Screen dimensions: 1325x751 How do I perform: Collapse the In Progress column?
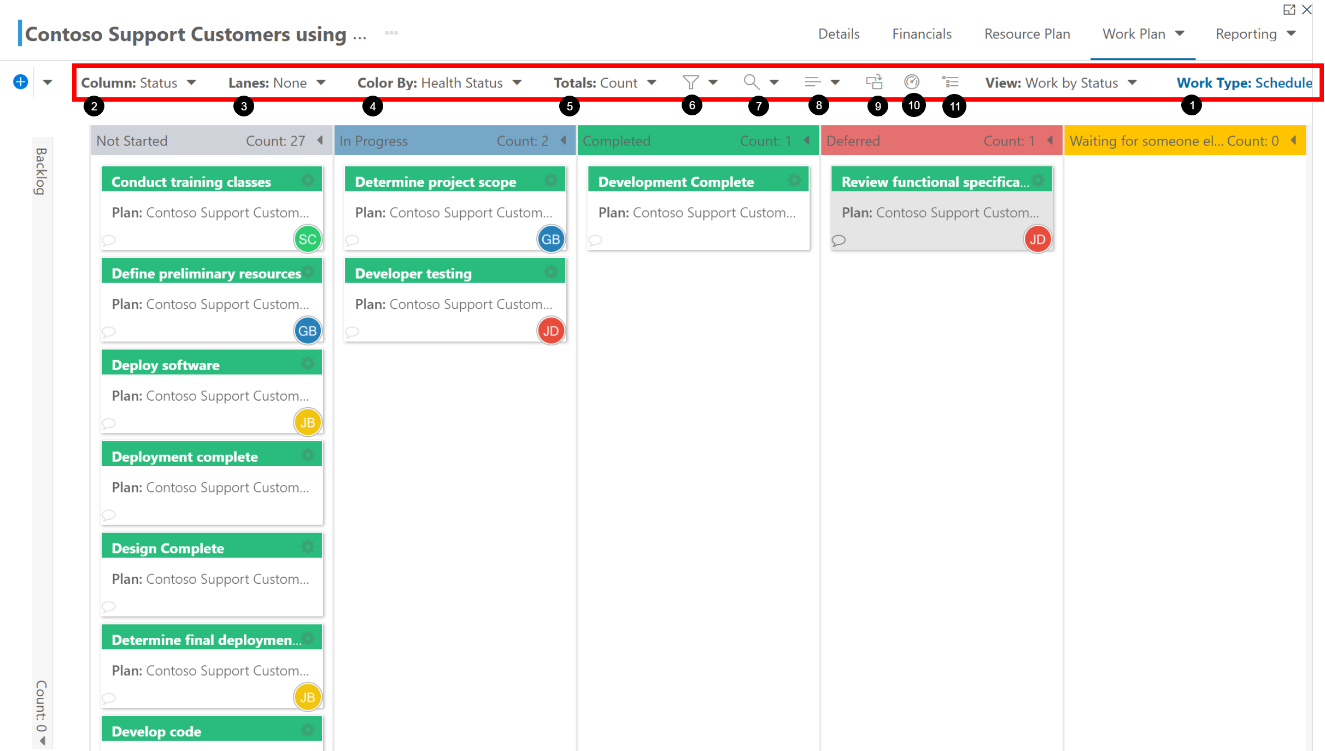click(564, 140)
